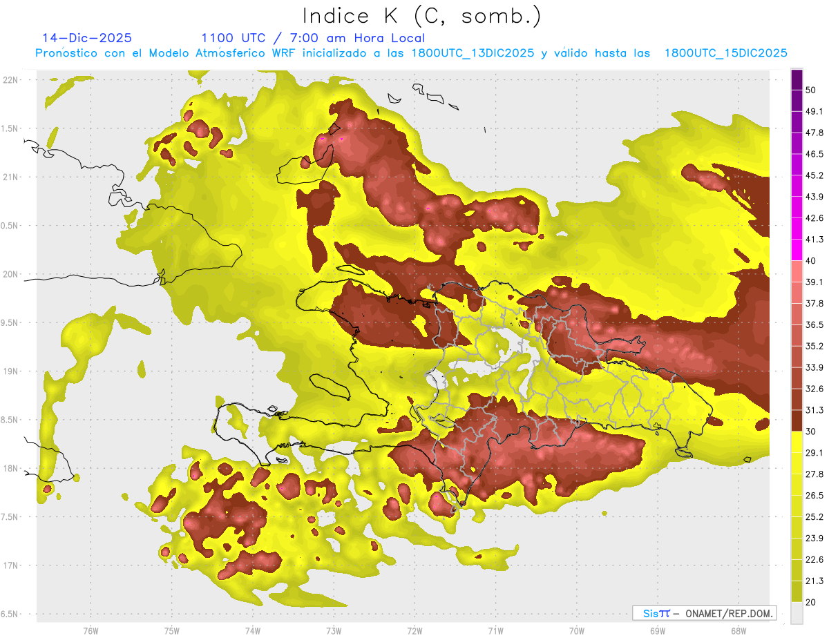The width and height of the screenshot is (829, 640).
Task: Click the "17N" latitude axis label
Action: pos(11,565)
